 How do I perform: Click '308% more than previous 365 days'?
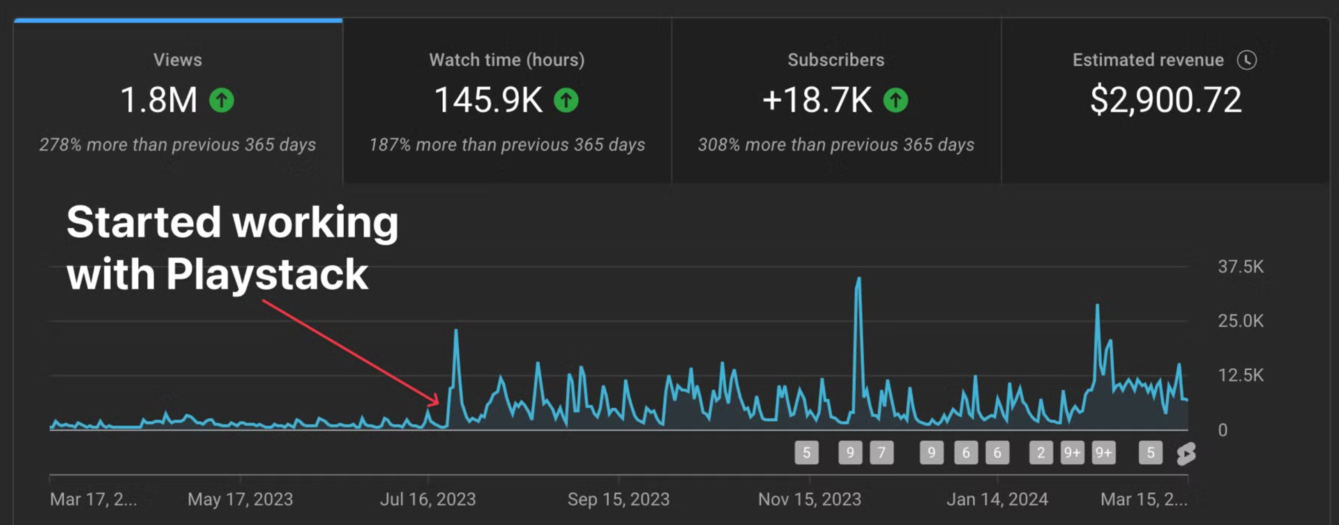coord(836,145)
